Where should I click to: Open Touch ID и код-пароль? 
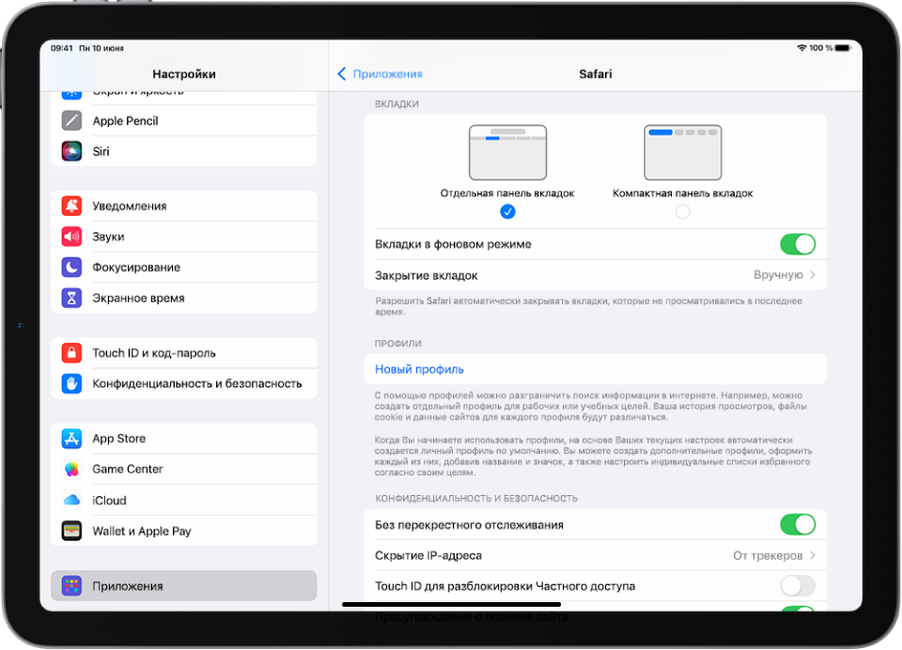point(183,352)
